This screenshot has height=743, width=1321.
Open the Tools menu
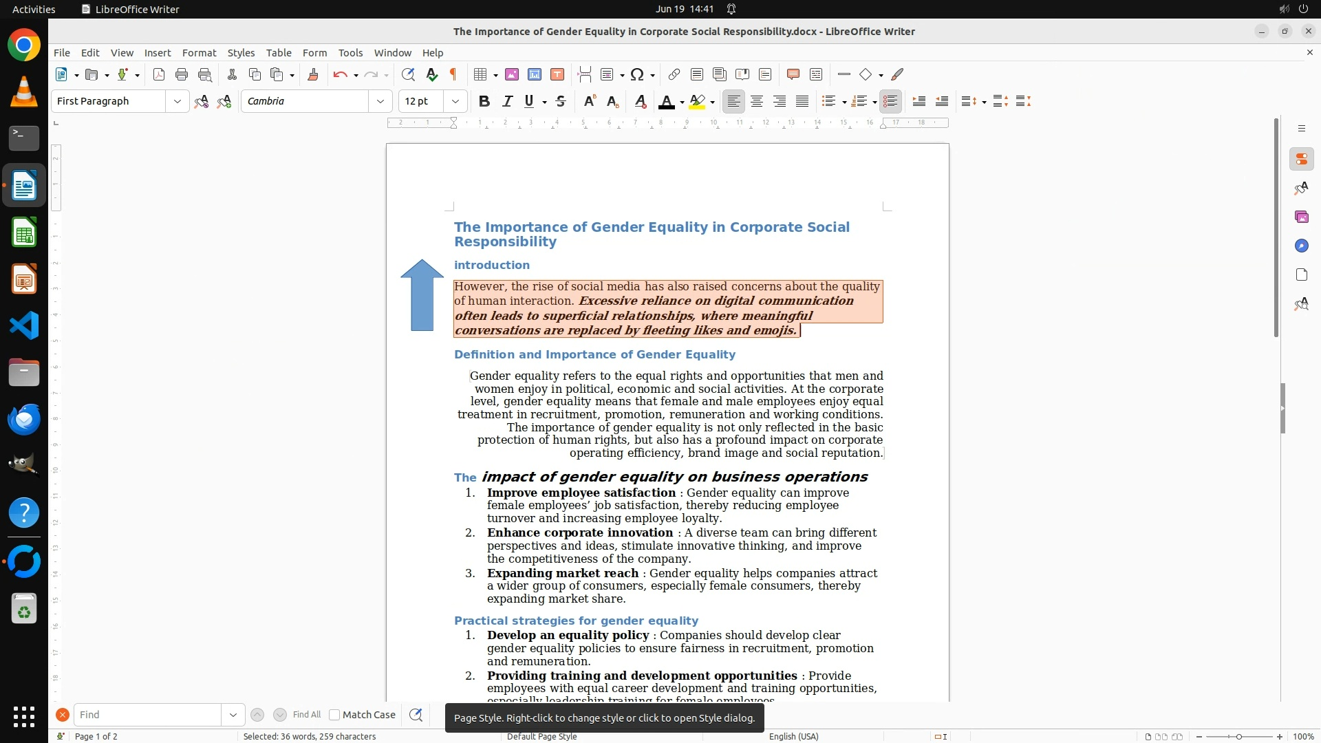350,53
